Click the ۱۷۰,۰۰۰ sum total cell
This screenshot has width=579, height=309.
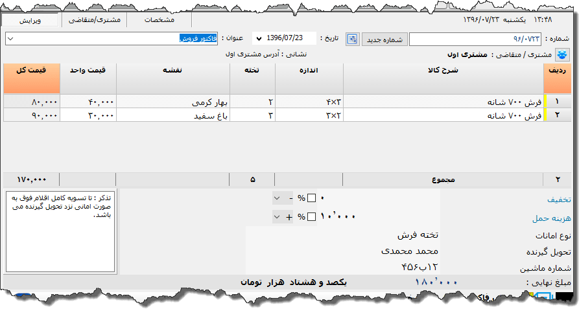tap(31, 179)
